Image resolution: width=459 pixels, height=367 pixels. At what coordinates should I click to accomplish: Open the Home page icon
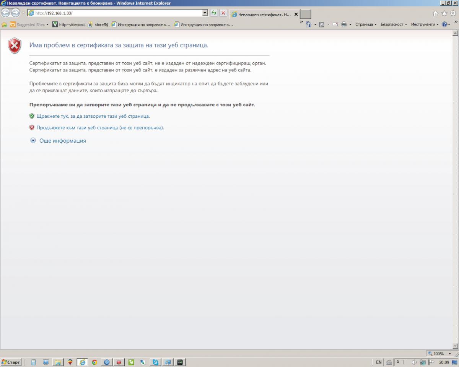click(x=436, y=13)
